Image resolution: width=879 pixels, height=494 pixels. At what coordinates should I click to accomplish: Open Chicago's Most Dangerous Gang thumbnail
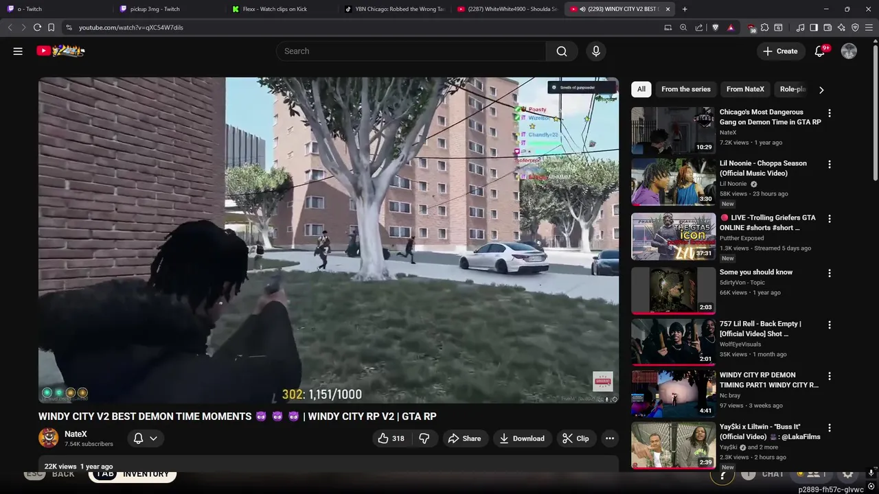pyautogui.click(x=673, y=130)
